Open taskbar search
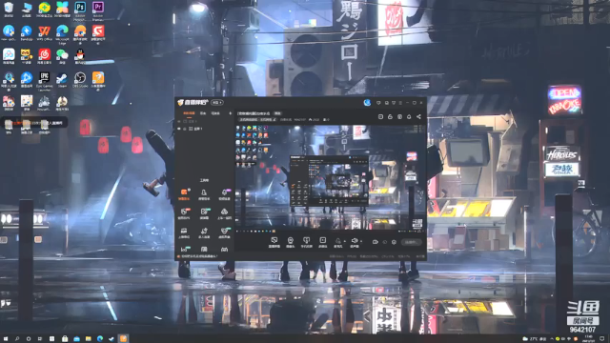 tap(17, 339)
